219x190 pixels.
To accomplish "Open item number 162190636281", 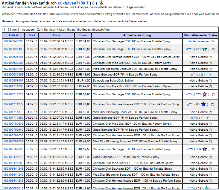I will [x=13, y=57].
